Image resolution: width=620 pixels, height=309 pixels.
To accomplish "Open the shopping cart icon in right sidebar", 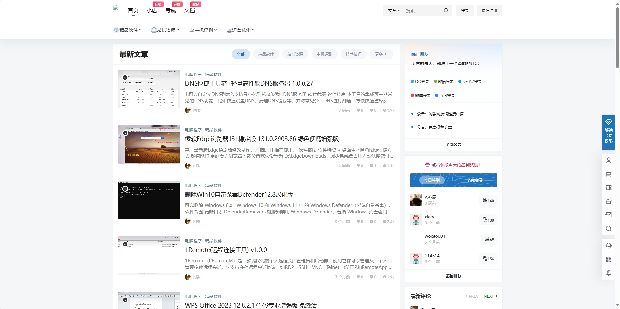I will (x=609, y=174).
